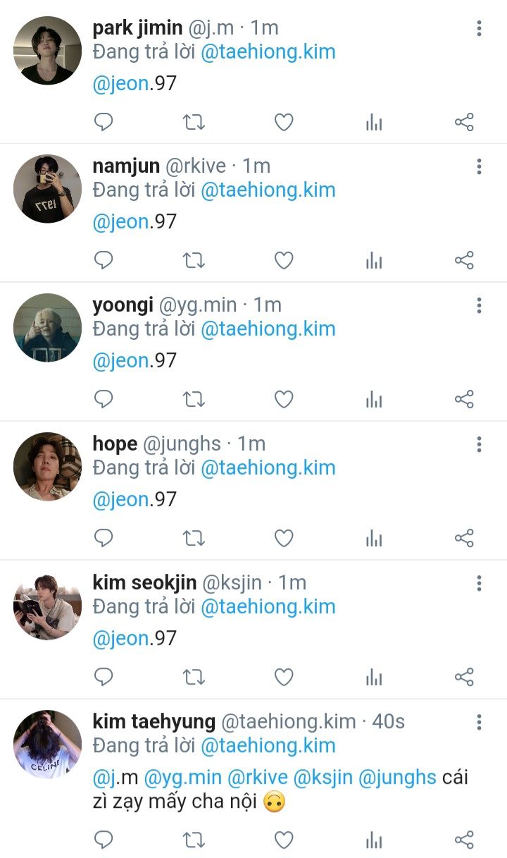Open @yg.min mention in taehyung's tweet
Image resolution: width=507 pixels, height=858 pixels.
pos(182,778)
